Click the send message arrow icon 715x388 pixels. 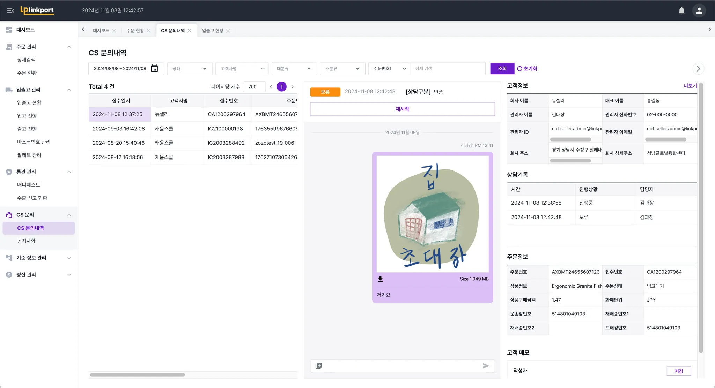click(486, 366)
